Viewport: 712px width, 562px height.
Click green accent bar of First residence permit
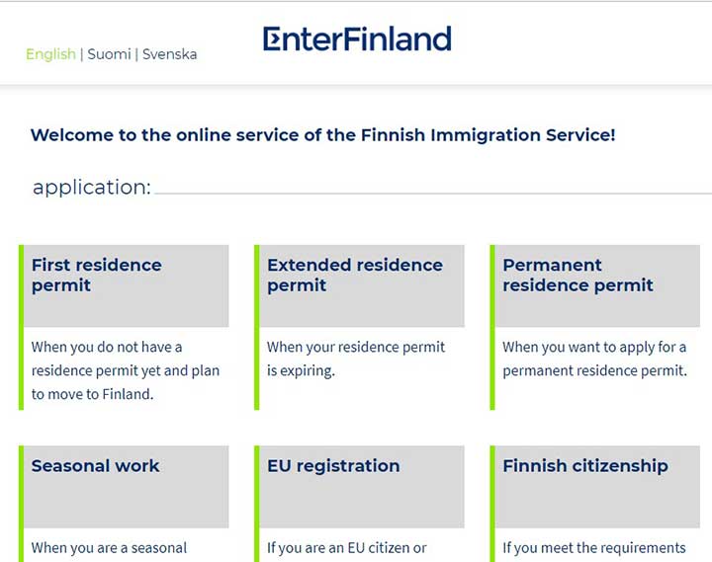coord(21,327)
